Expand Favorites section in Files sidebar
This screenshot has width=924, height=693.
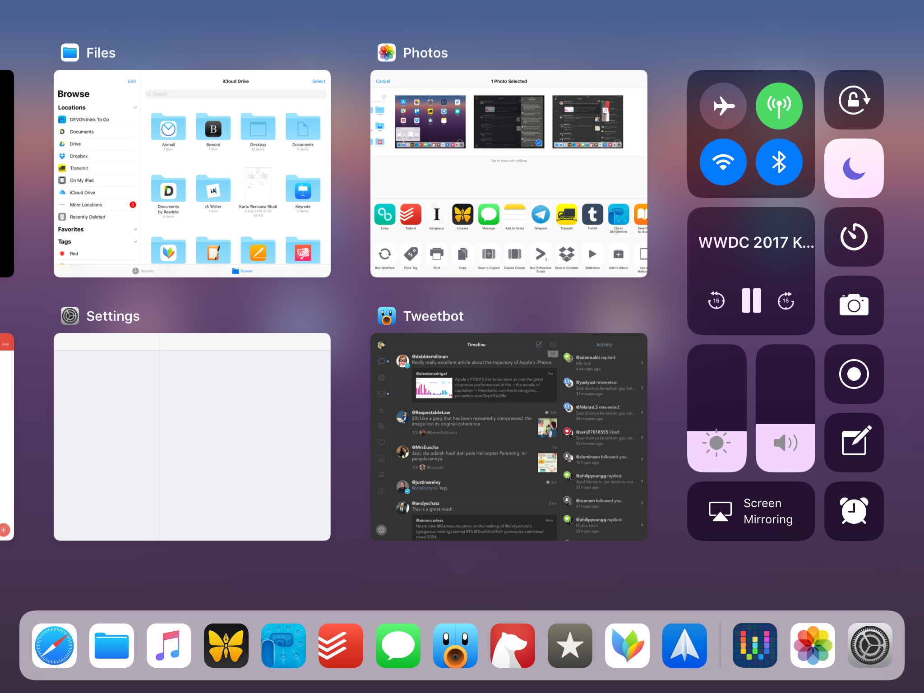(134, 229)
